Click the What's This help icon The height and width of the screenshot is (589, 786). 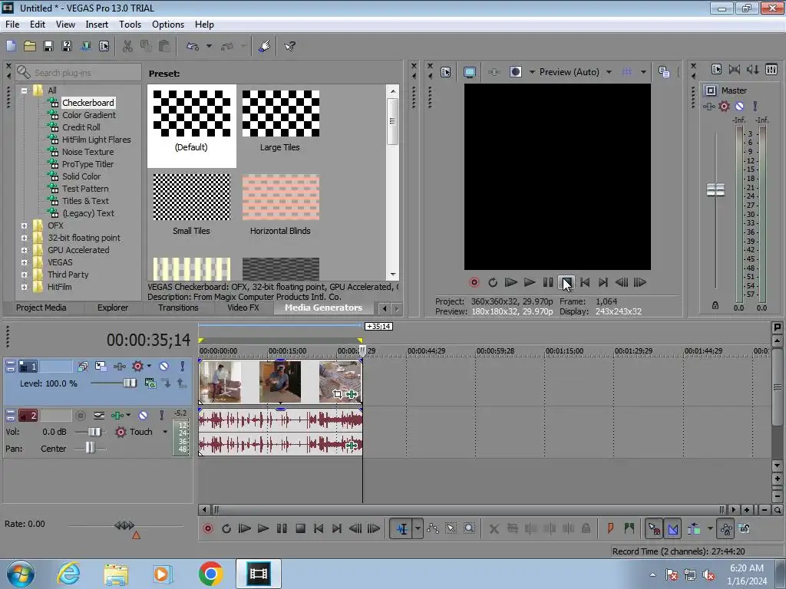click(289, 47)
